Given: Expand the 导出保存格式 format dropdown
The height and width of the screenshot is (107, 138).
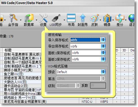Looking at the screenshot, I should pos(103,46).
